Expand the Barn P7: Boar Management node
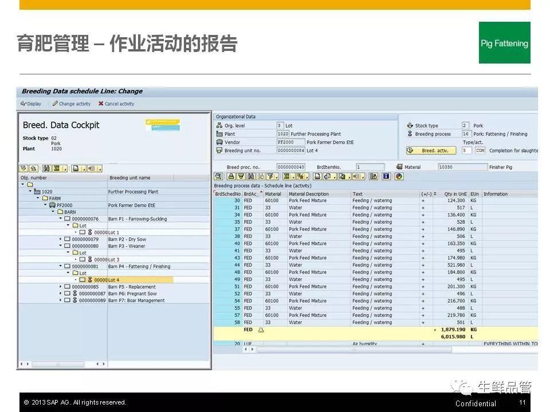This screenshot has width=550, height=412. [x=61, y=300]
